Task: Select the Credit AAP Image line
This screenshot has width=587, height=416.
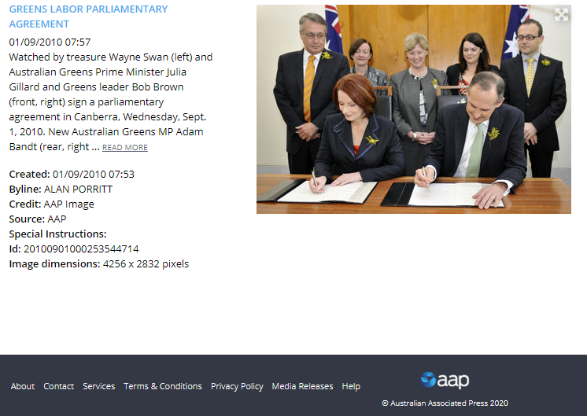Action: click(x=52, y=204)
